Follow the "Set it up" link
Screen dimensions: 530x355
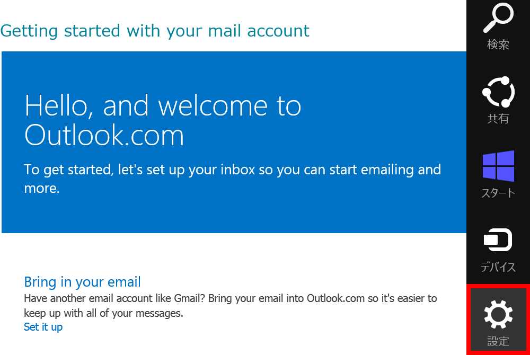tap(43, 327)
